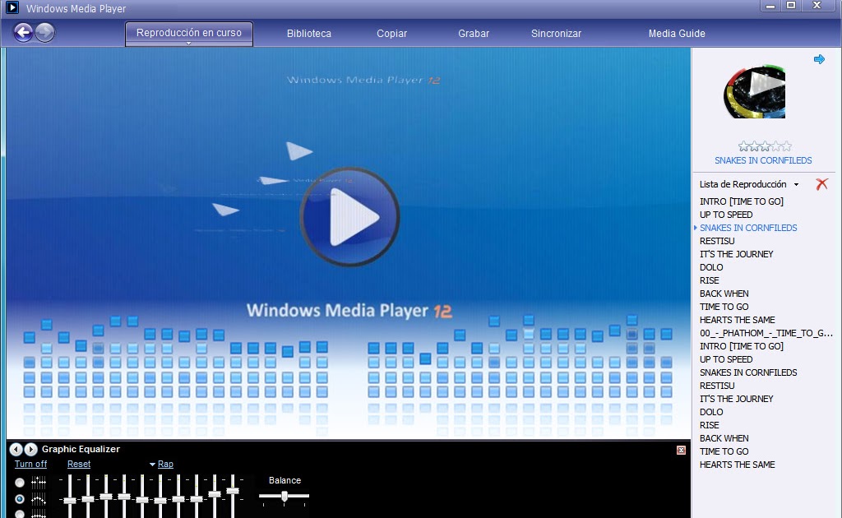Screen dimensions: 842x518
Task: Select tight group slider movement radio button
Action: tap(20, 514)
